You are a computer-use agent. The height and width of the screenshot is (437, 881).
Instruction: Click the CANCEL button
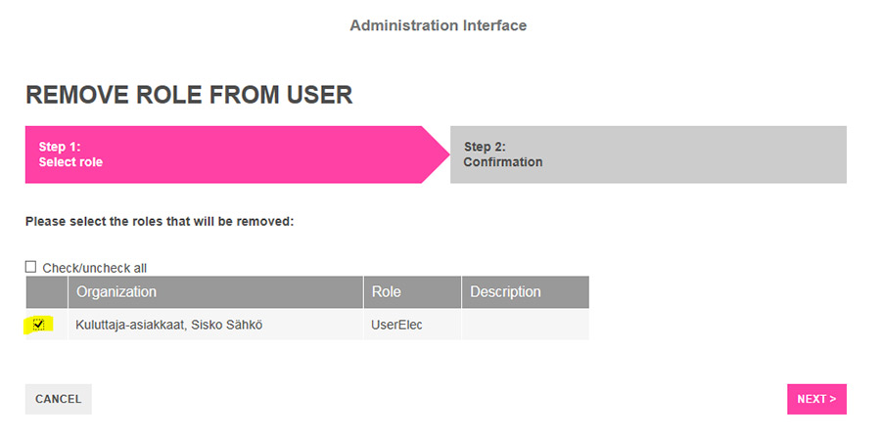(59, 399)
